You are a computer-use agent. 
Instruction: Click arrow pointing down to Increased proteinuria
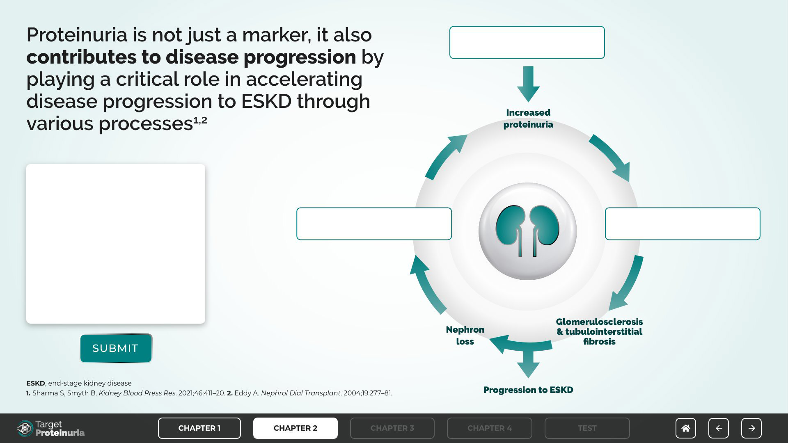[x=528, y=84]
